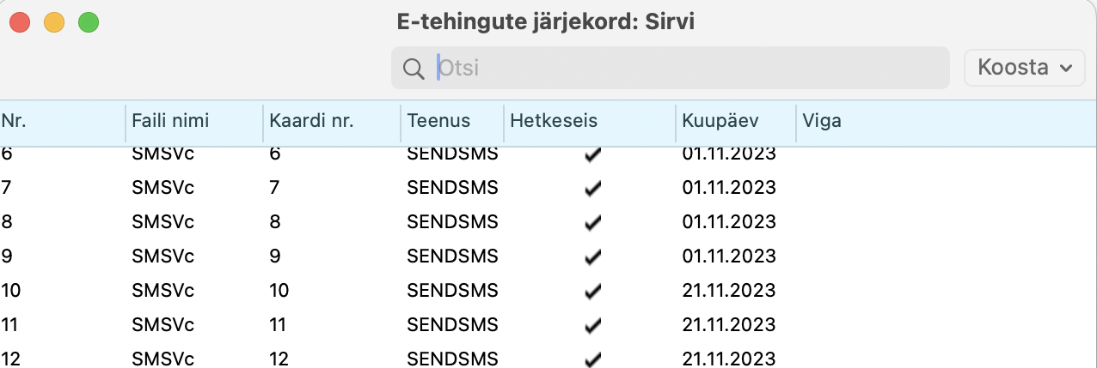Click the Hetkeseis checkmark in row 12

click(x=591, y=359)
